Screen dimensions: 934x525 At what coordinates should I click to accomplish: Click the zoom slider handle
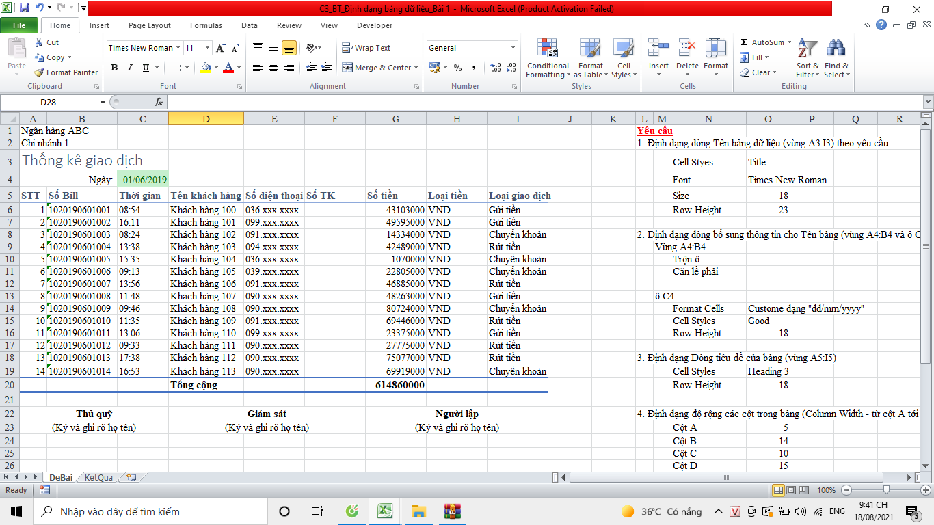click(x=886, y=490)
